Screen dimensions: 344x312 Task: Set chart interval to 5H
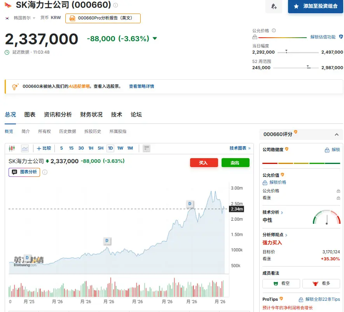click(x=101, y=148)
